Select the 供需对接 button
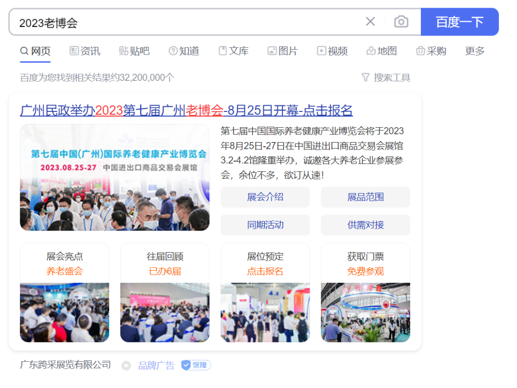The image size is (517, 388). click(366, 225)
